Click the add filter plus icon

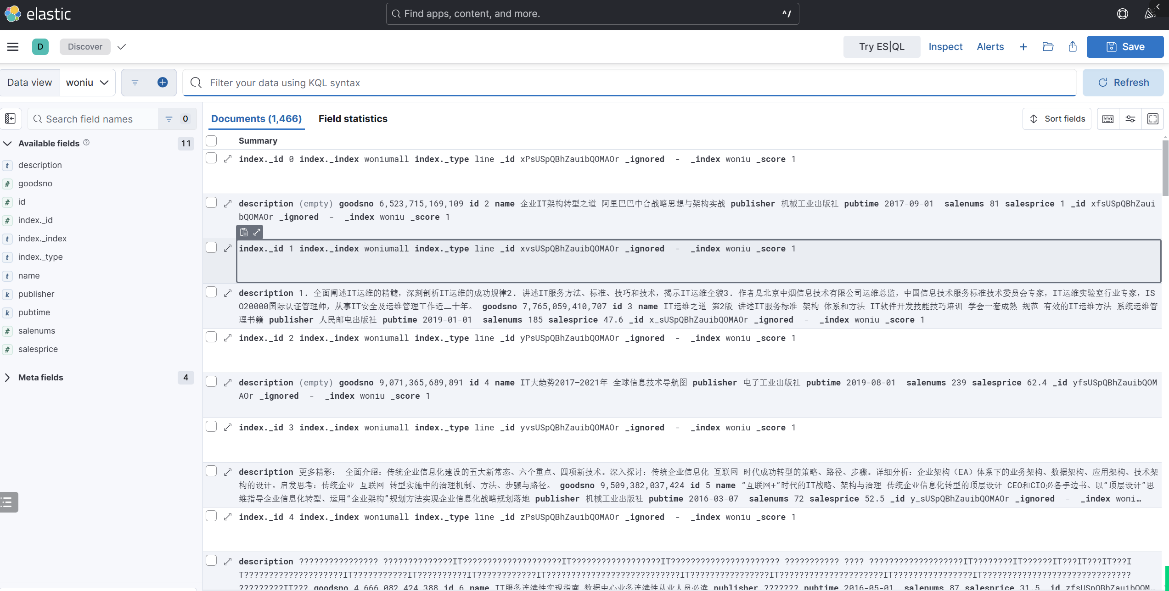(163, 83)
